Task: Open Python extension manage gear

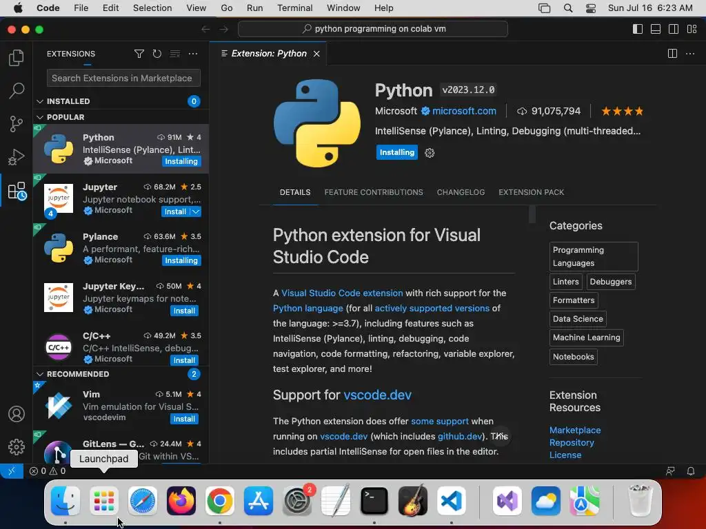Action: pos(430,153)
